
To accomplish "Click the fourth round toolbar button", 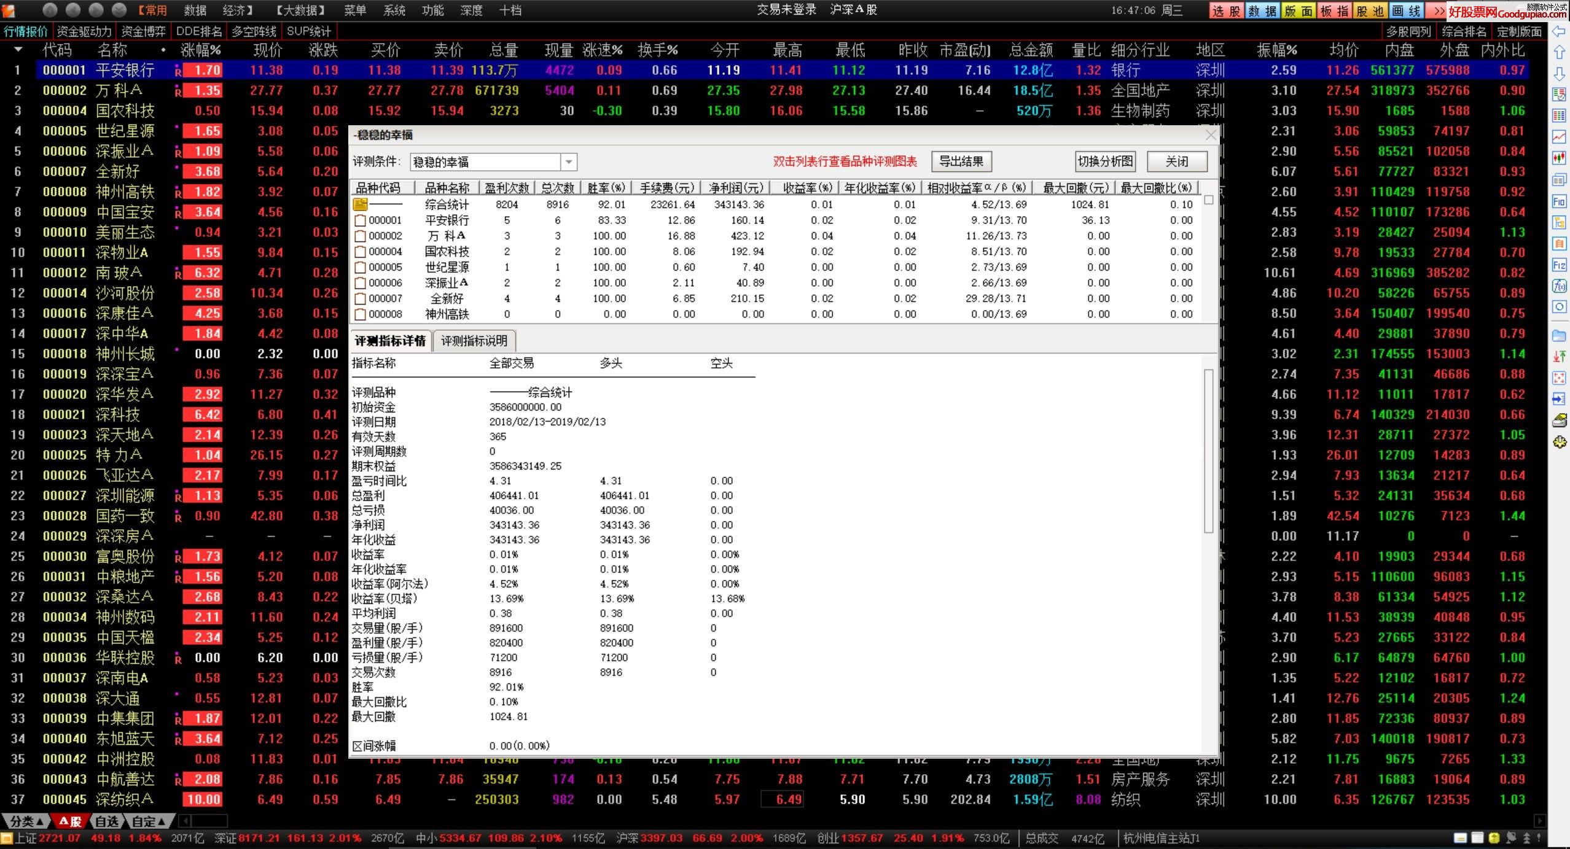I will [x=119, y=10].
